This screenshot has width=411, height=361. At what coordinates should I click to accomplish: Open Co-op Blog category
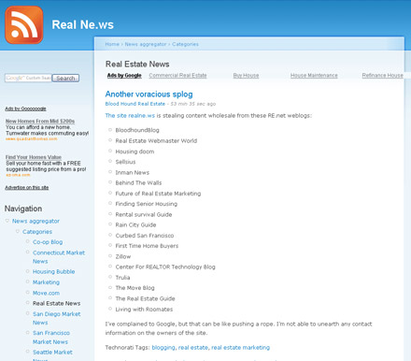click(x=48, y=242)
